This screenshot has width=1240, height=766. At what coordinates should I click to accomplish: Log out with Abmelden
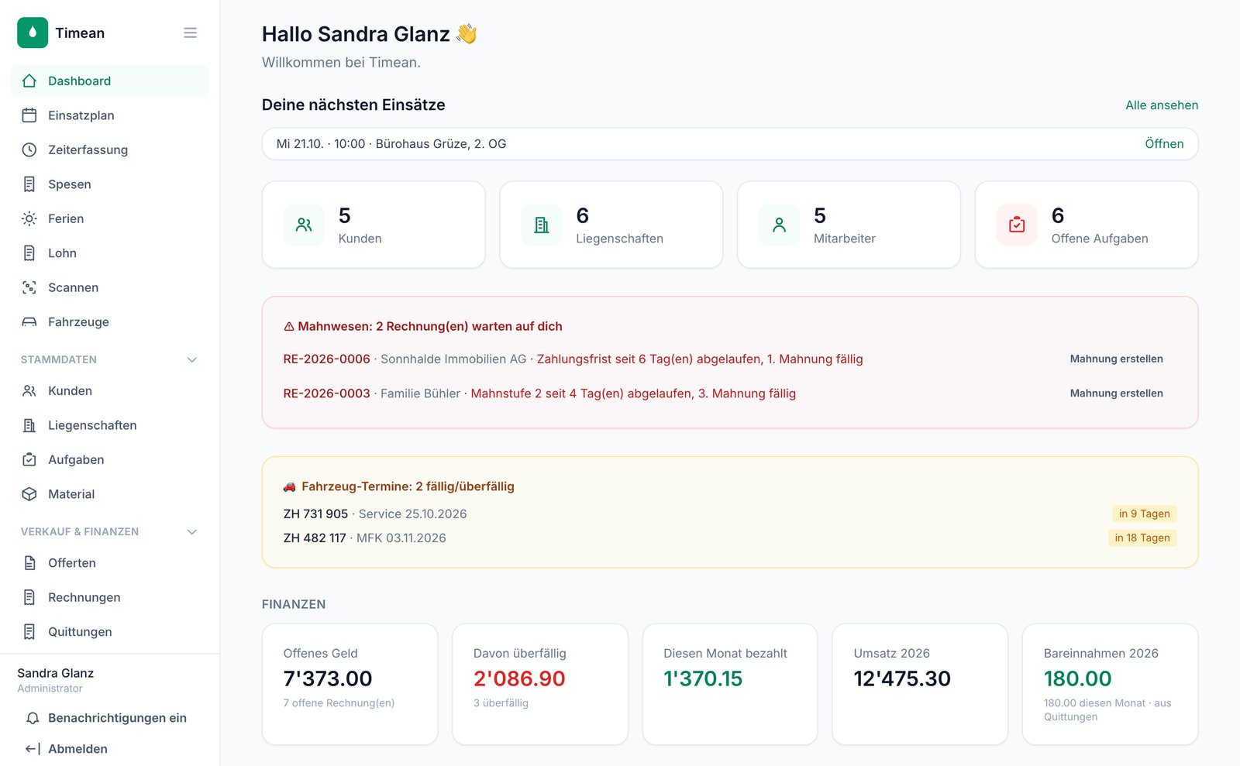(109, 749)
